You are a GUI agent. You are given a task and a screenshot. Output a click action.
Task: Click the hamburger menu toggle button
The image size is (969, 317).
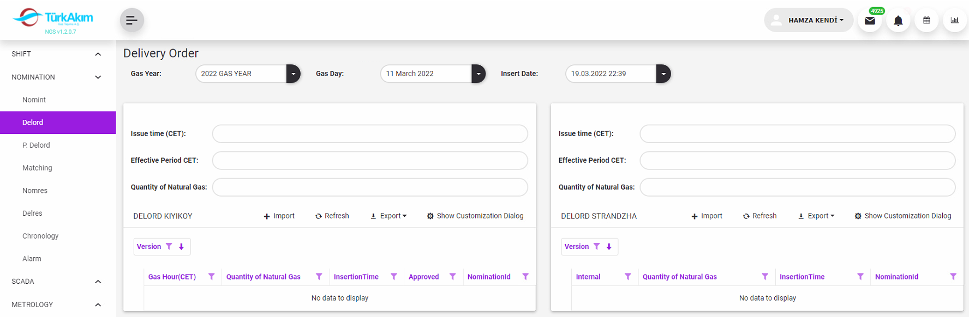pos(131,20)
